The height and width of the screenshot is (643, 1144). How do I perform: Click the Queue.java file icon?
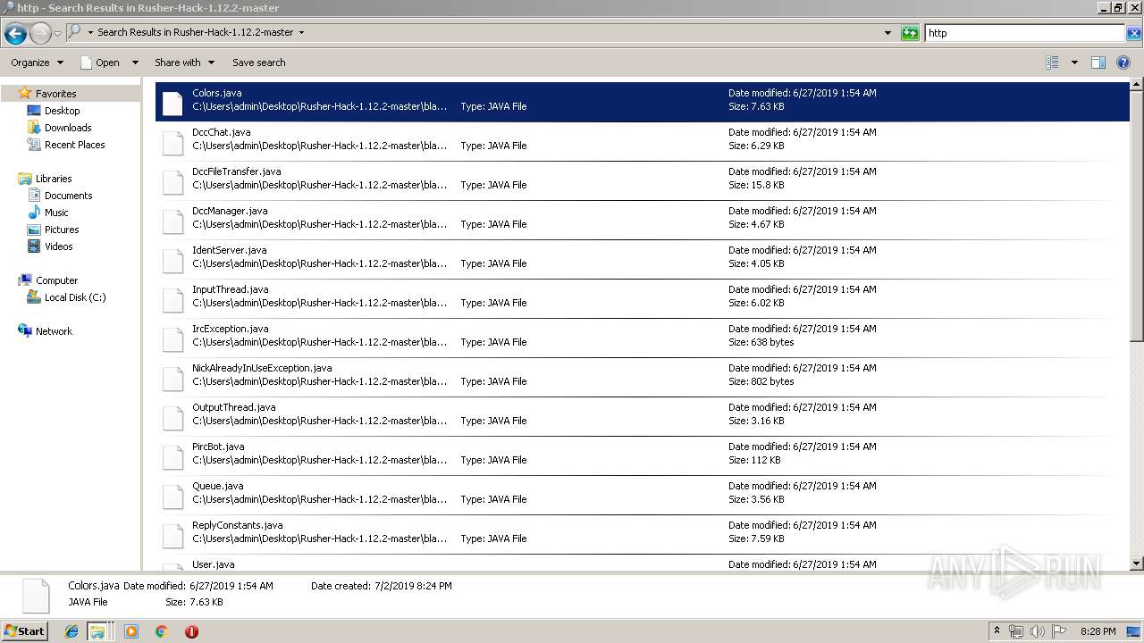[x=172, y=496]
